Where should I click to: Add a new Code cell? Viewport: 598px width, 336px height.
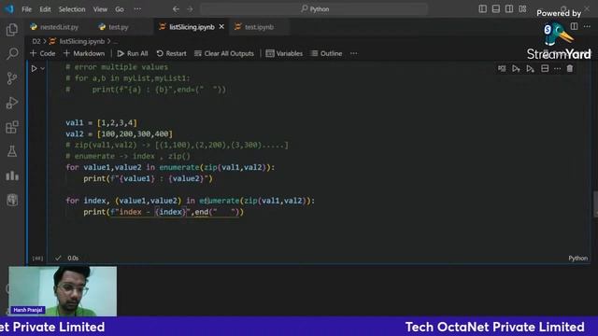coord(43,54)
